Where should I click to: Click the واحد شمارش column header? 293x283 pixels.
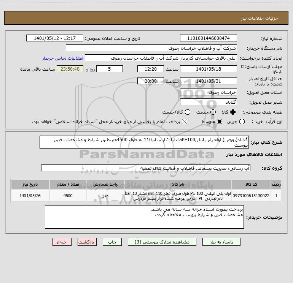point(105,184)
